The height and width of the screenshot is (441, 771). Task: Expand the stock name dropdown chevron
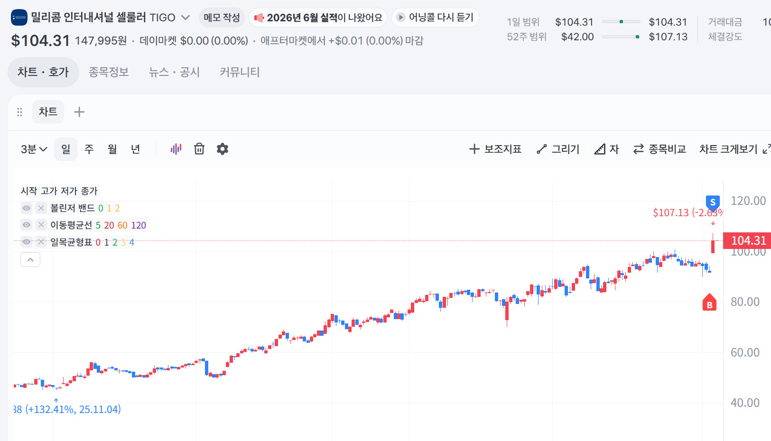click(186, 18)
